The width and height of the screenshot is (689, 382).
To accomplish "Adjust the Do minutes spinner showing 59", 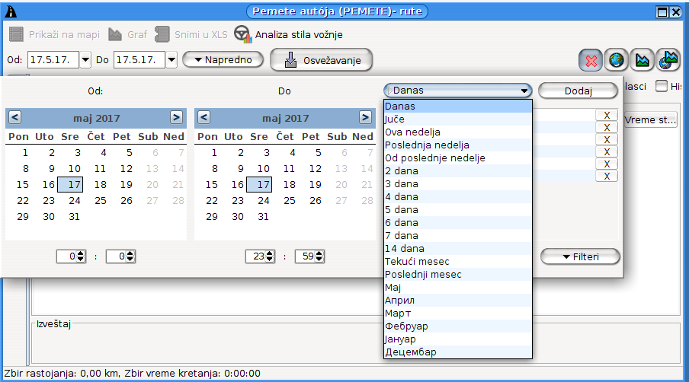I will [x=322, y=256].
